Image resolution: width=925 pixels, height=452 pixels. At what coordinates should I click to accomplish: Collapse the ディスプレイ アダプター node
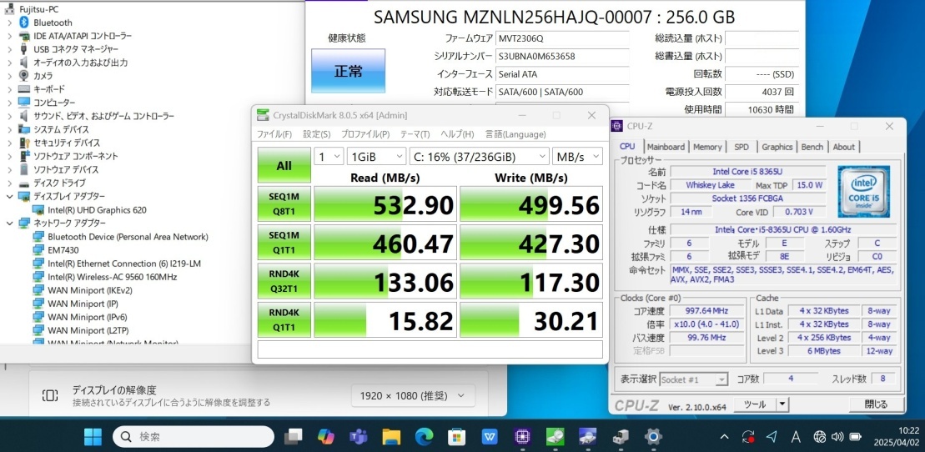click(9, 197)
